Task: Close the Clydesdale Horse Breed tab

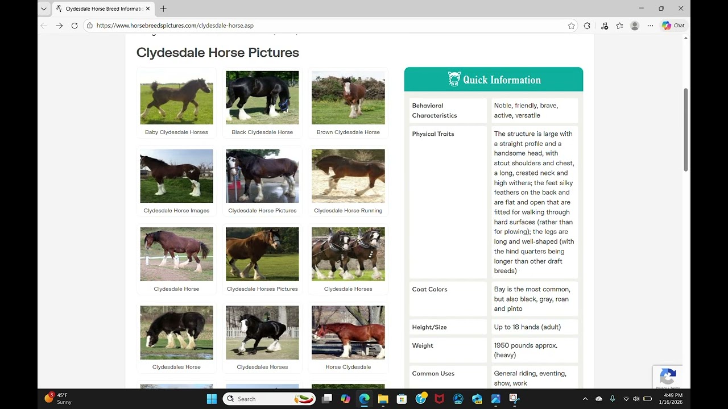Action: [148, 9]
